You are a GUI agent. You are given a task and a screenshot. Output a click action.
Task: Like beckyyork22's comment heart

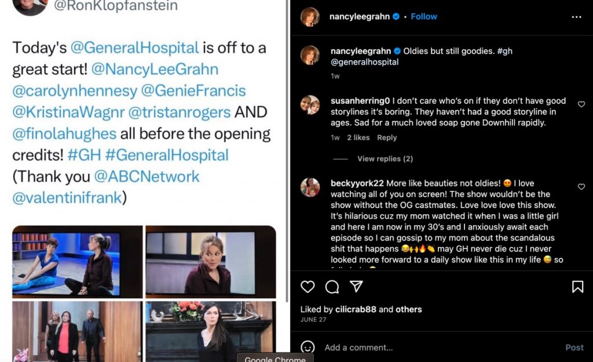[581, 187]
